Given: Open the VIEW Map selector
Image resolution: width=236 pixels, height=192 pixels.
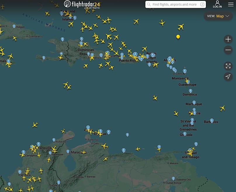Looking at the screenshot, I should 218,16.
